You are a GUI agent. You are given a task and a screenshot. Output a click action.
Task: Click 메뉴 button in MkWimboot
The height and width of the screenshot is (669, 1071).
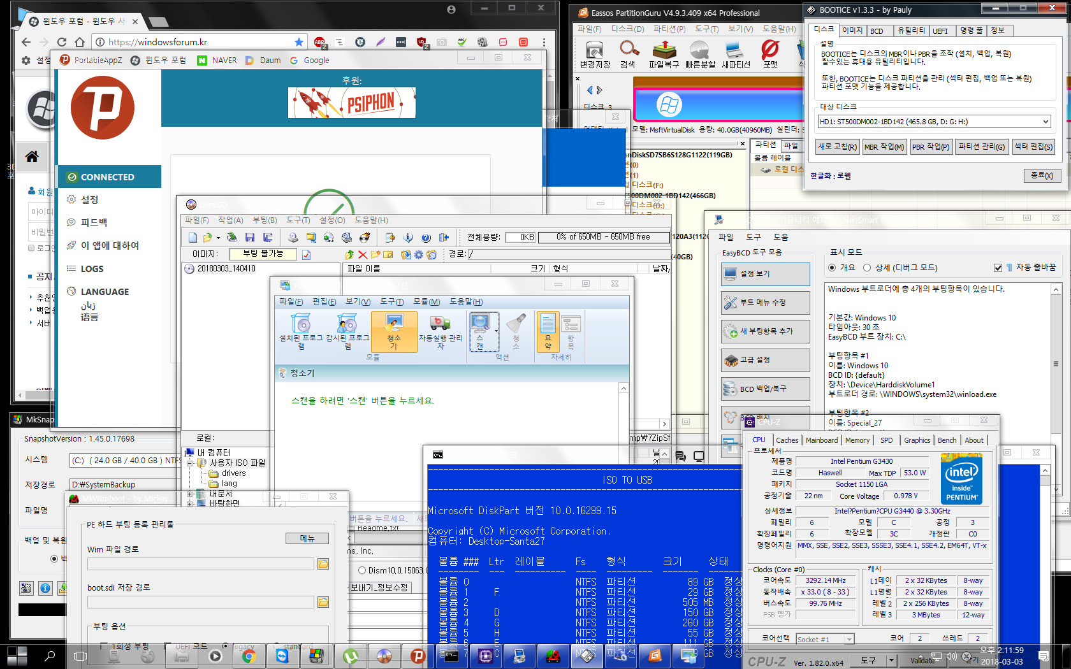[307, 538]
